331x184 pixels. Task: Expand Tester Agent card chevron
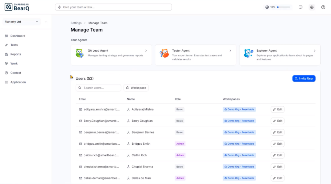(x=230, y=51)
